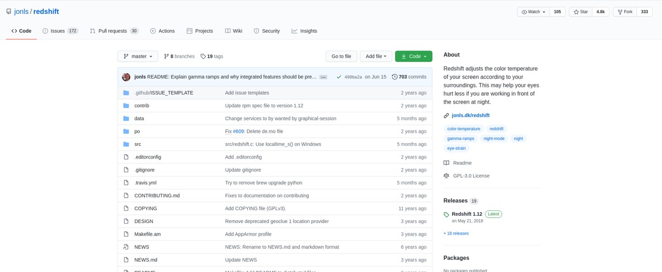Select the color-temperature topic tag

point(463,129)
